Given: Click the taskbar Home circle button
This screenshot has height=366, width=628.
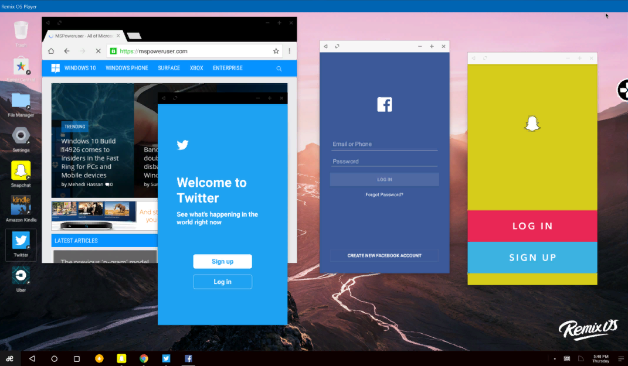Looking at the screenshot, I should pos(55,358).
